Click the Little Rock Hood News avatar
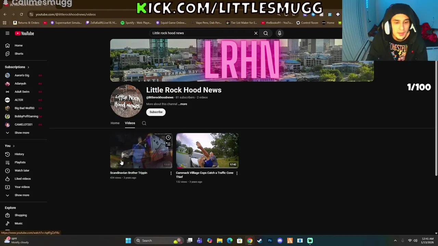 (x=127, y=101)
